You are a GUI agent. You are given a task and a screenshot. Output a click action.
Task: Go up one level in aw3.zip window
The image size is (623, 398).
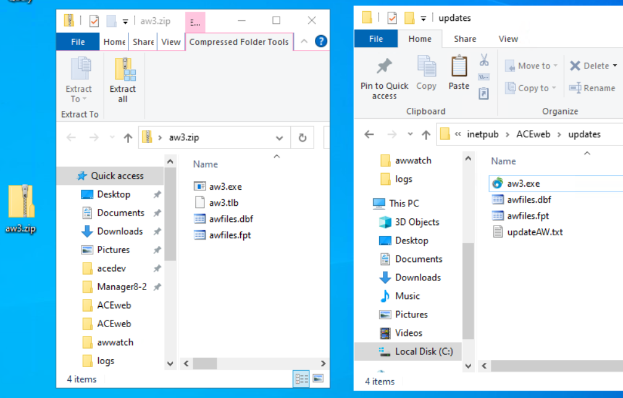coord(128,137)
